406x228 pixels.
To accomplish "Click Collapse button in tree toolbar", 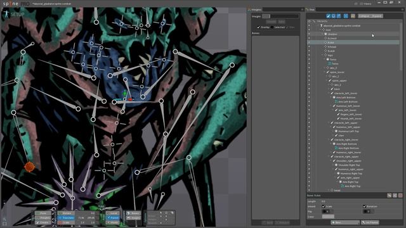I will click(x=364, y=16).
